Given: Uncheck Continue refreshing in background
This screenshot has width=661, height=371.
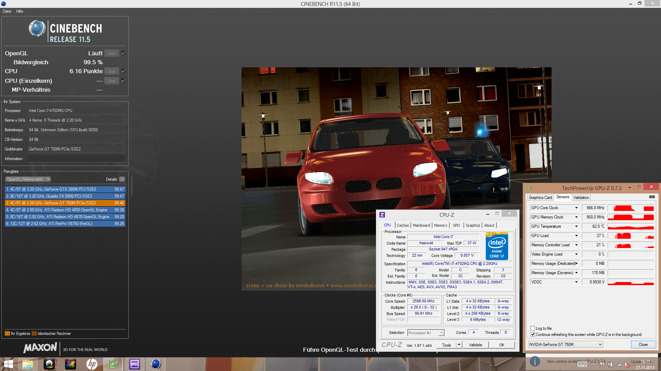Looking at the screenshot, I should click(x=533, y=335).
